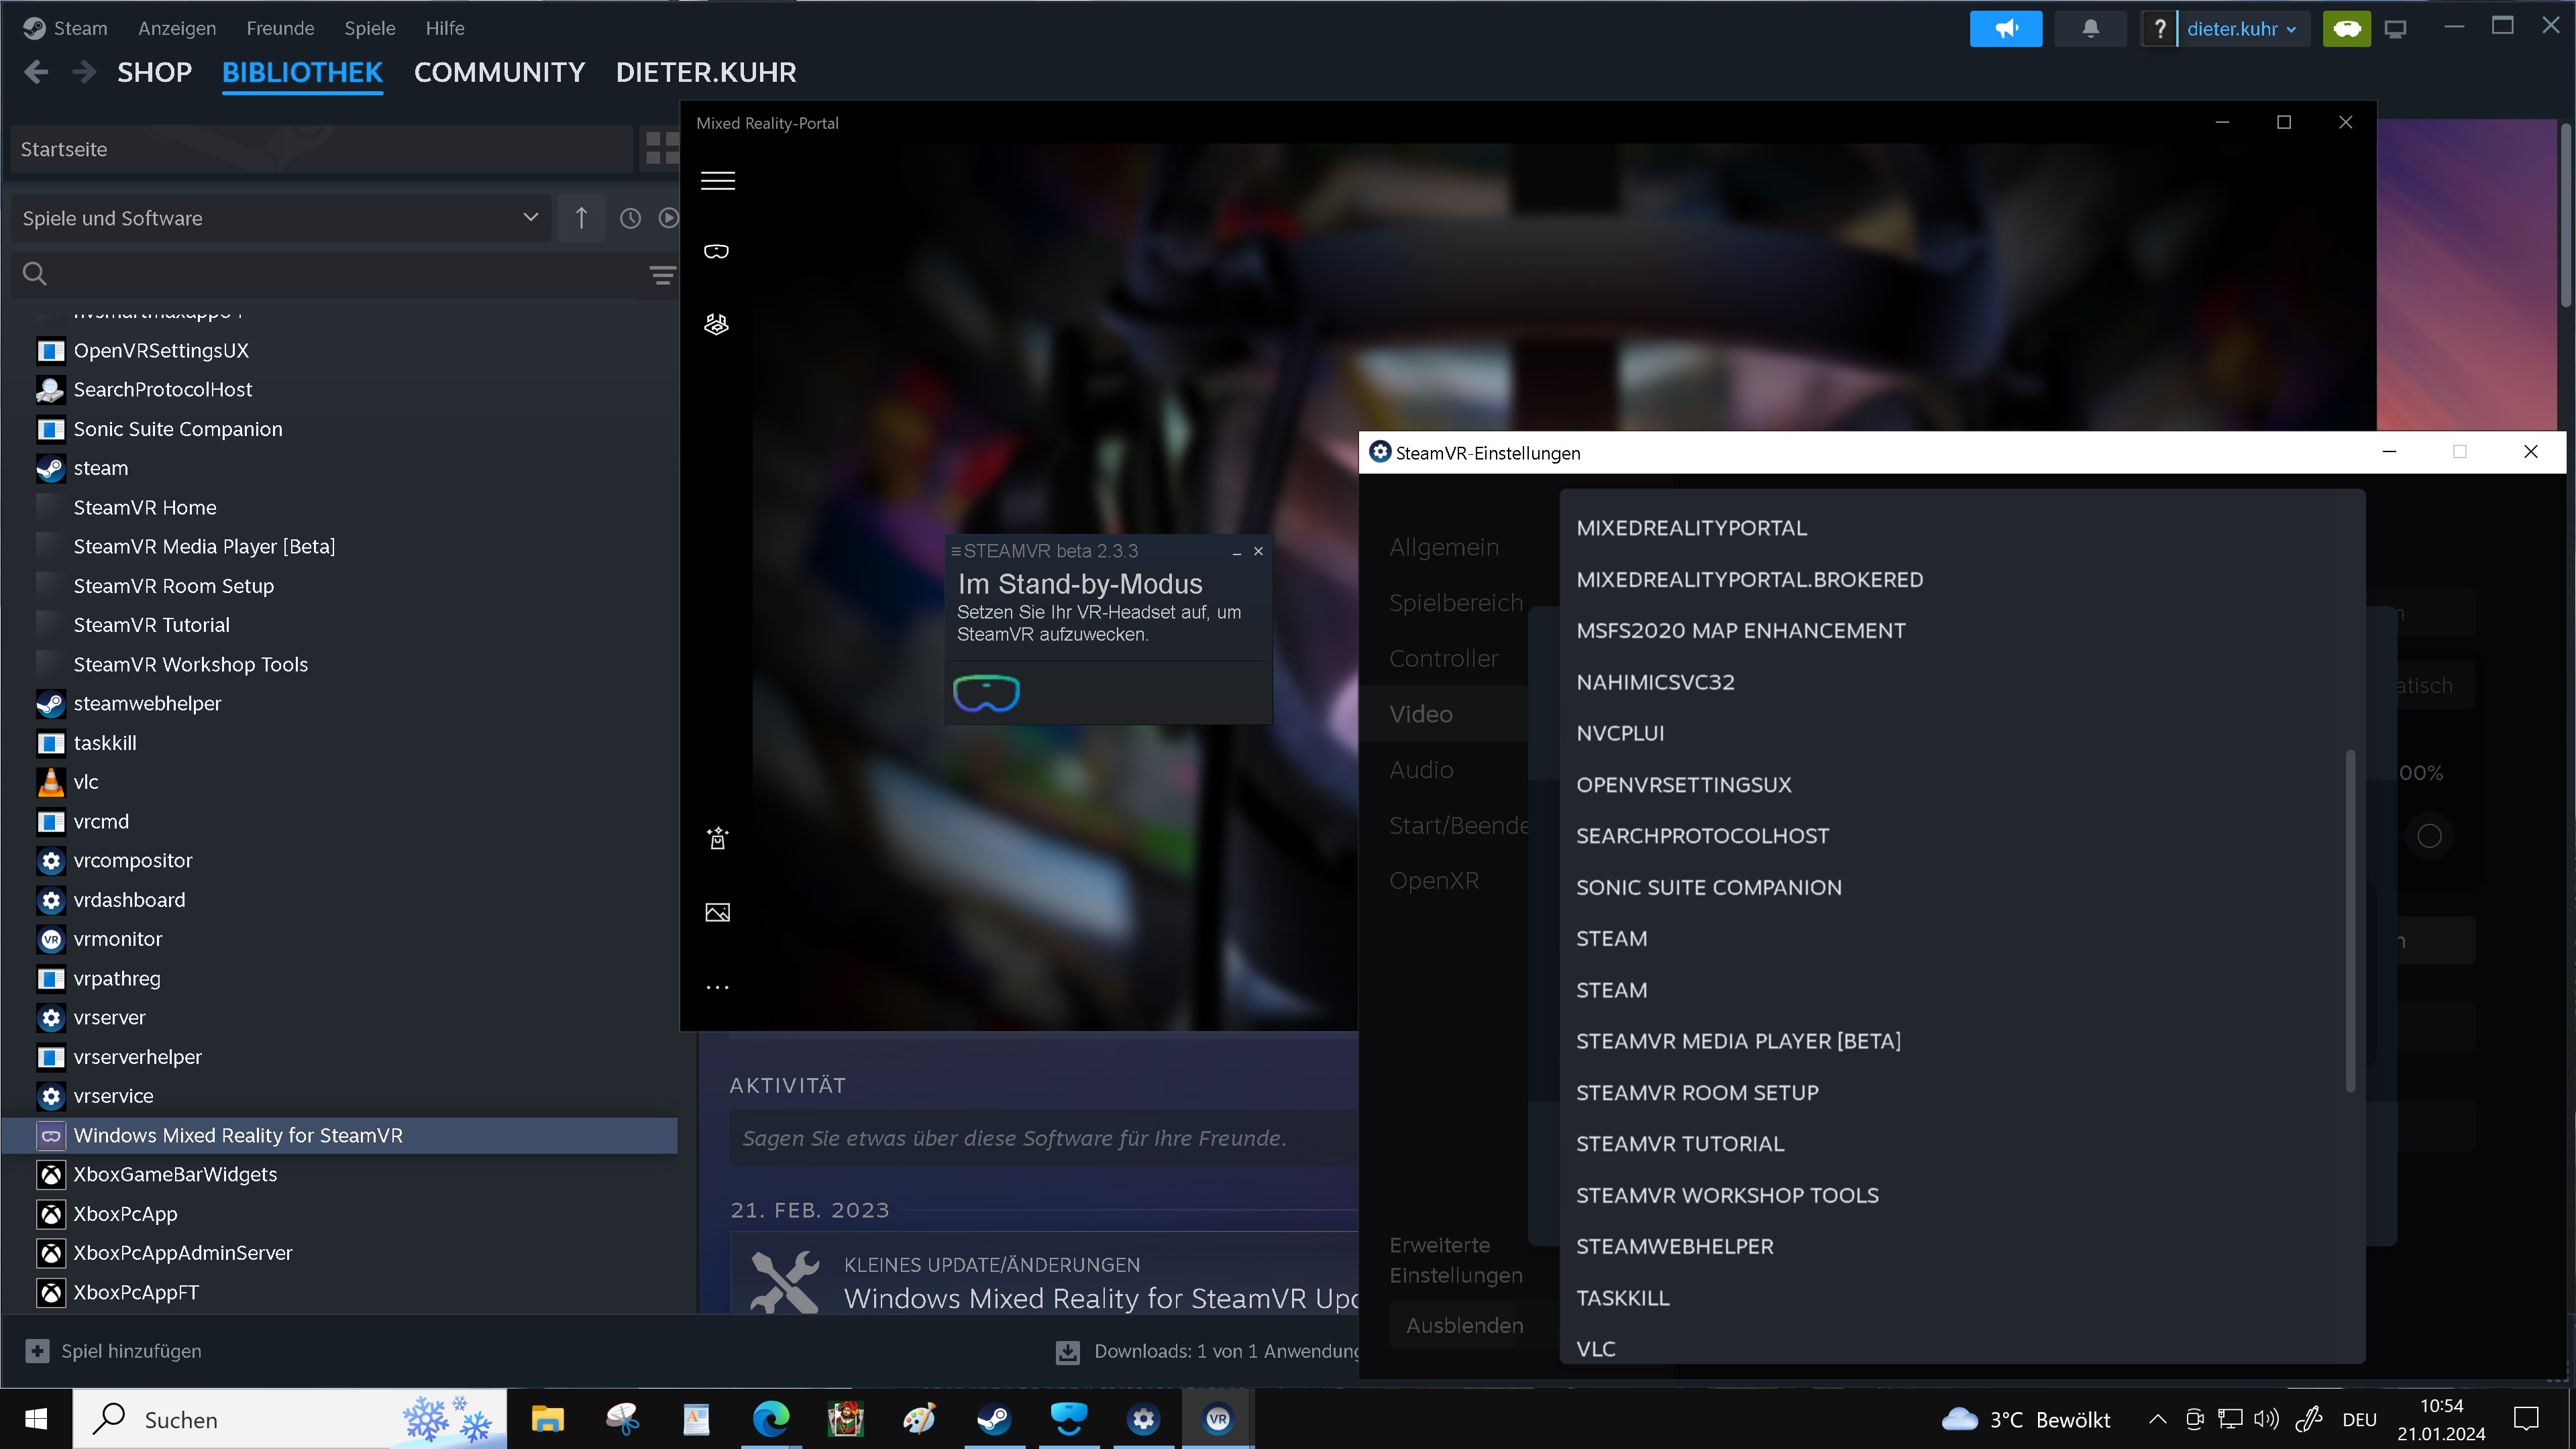Open Allgemein section in SteamVR settings
Viewport: 2576px width, 1449px height.
coord(1444,547)
